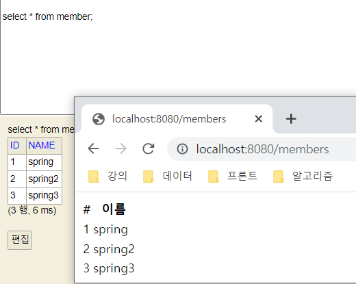Viewport: 356px width, 284px height.
Task: Click ID cell '3' in H2 result table
Action: tap(17, 196)
